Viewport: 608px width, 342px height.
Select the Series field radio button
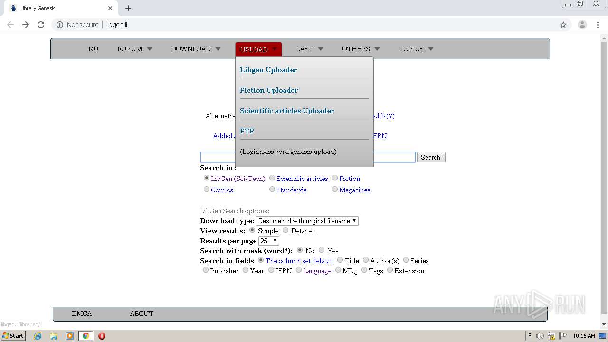(x=406, y=260)
